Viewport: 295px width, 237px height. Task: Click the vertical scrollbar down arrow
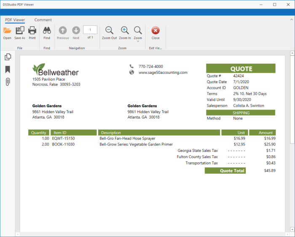[x=292, y=229]
